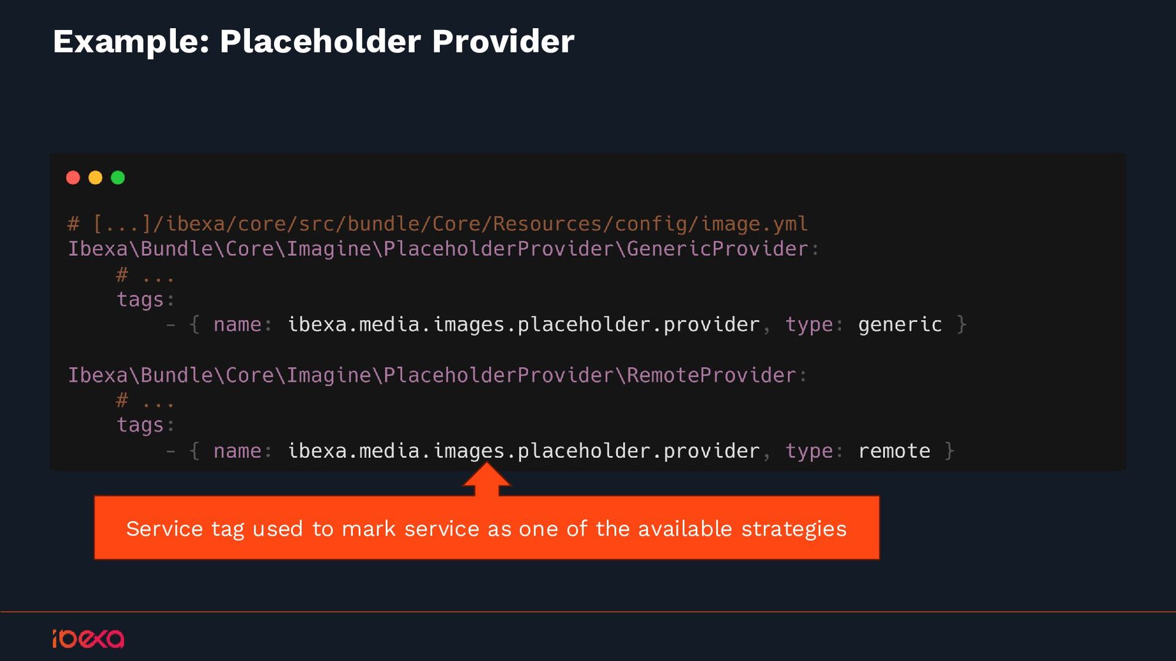Click the orange arrow above the callout box

click(x=487, y=479)
